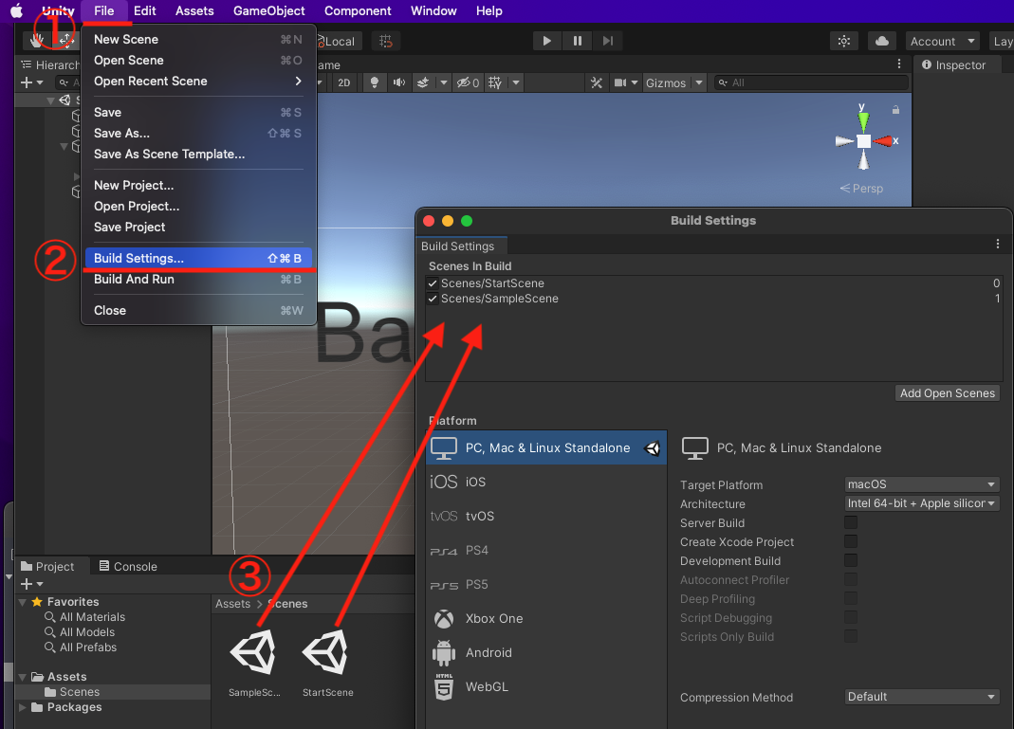Screen dimensions: 1014x729
Task: Toggle scene grid icon
Action: click(x=495, y=82)
